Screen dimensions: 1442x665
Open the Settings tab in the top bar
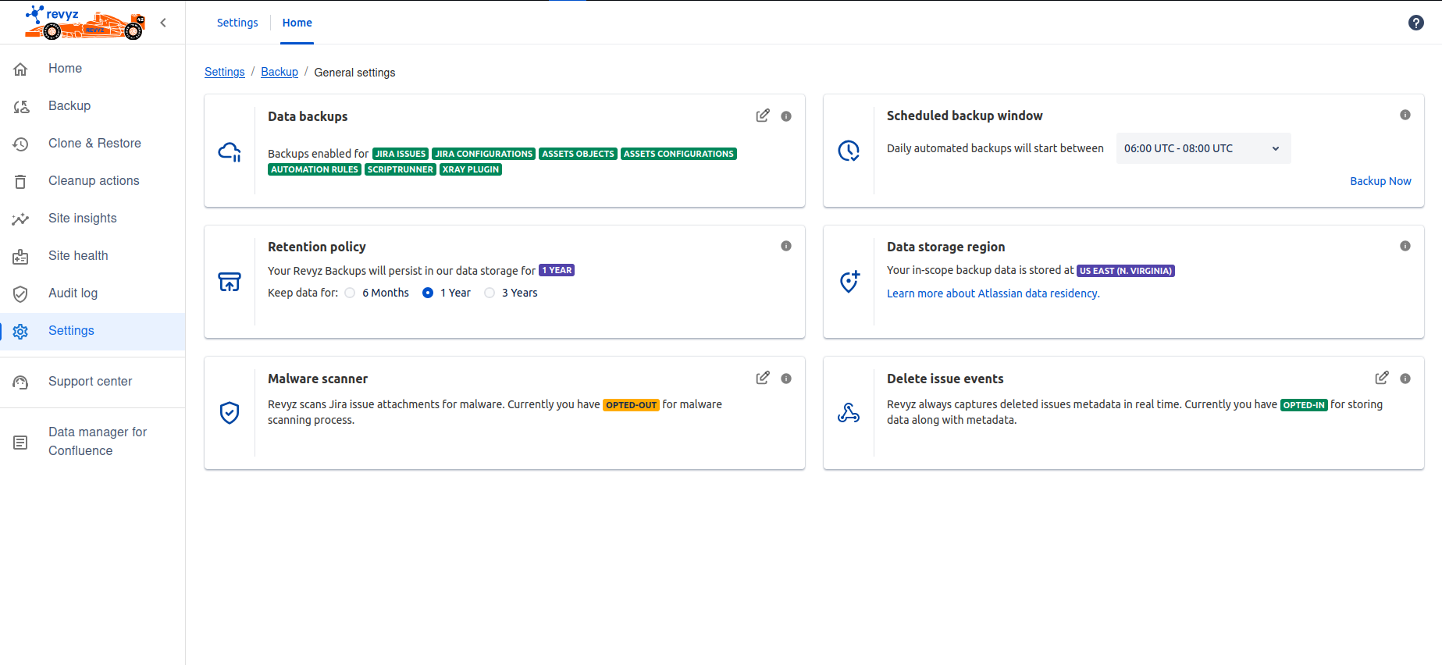237,23
